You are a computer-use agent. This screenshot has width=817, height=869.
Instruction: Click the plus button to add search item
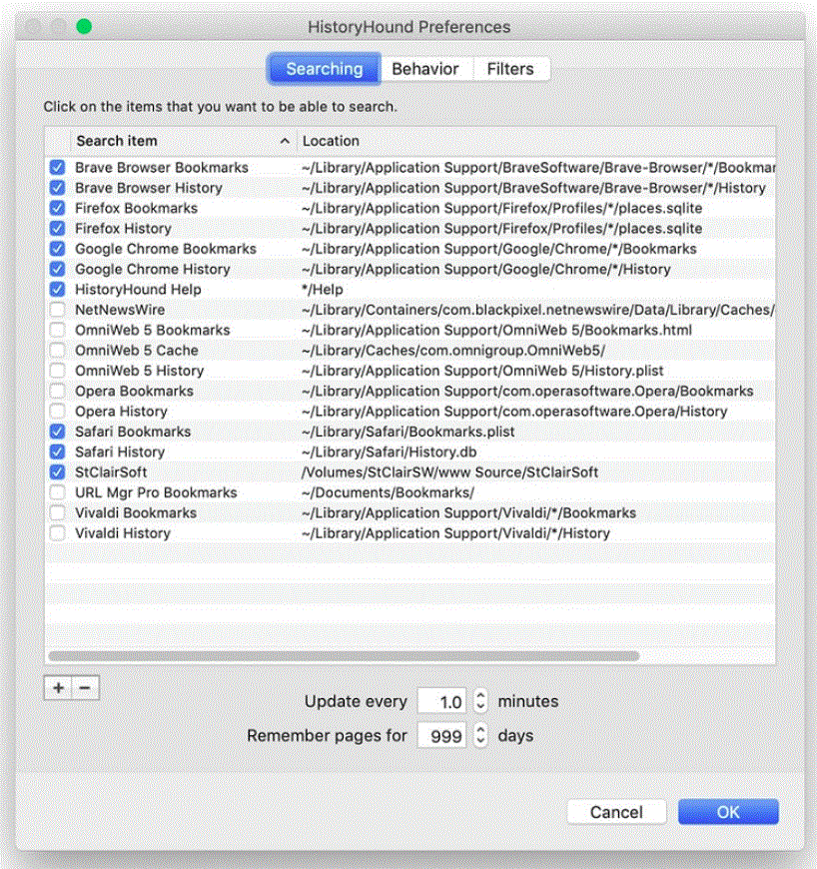[x=58, y=688]
